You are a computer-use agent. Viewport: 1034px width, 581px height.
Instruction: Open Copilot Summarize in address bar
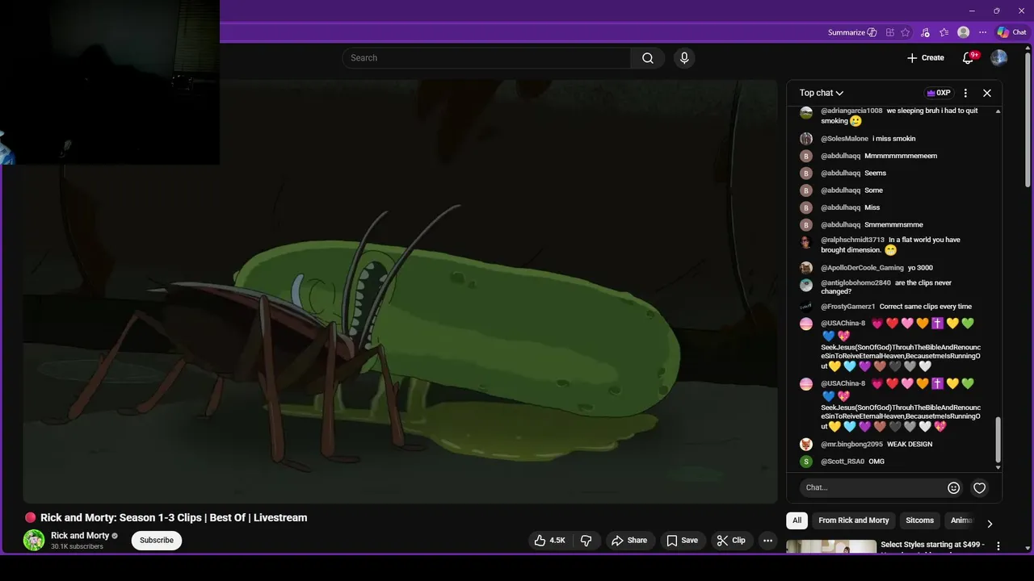[852, 32]
